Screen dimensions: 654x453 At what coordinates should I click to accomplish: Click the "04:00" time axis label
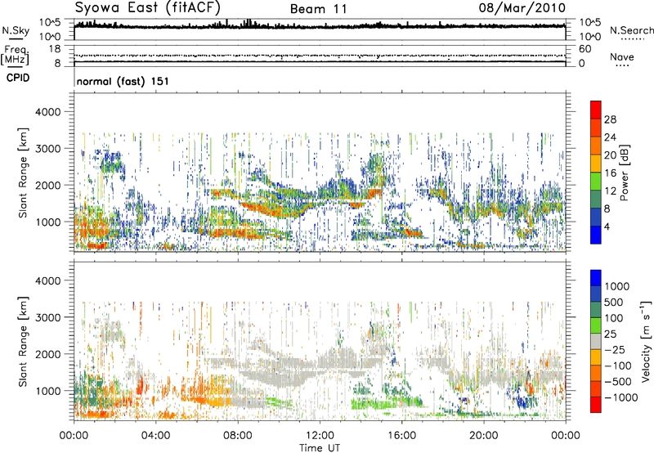click(x=155, y=436)
